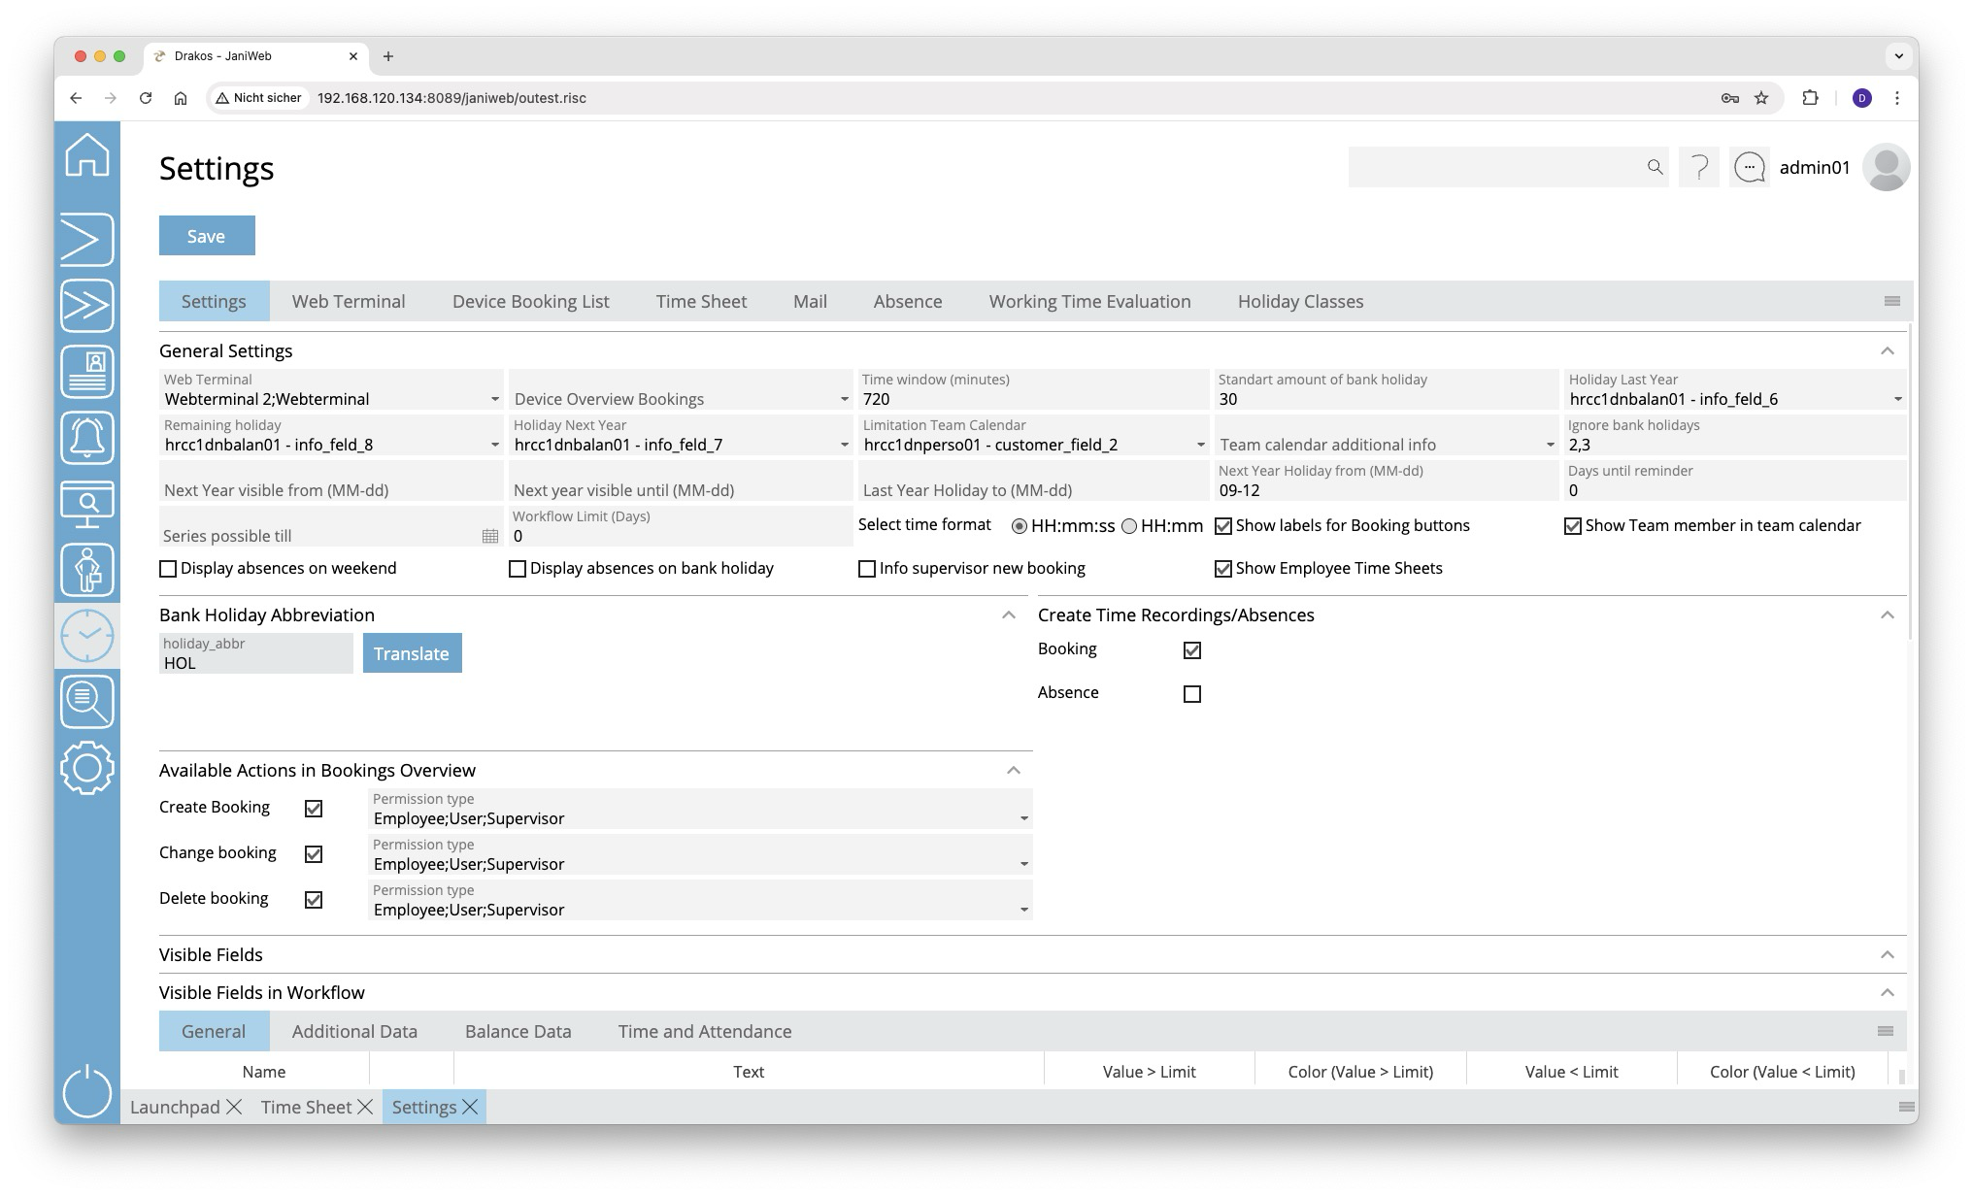
Task: Switch to the Web Terminal tab
Action: coord(349,302)
